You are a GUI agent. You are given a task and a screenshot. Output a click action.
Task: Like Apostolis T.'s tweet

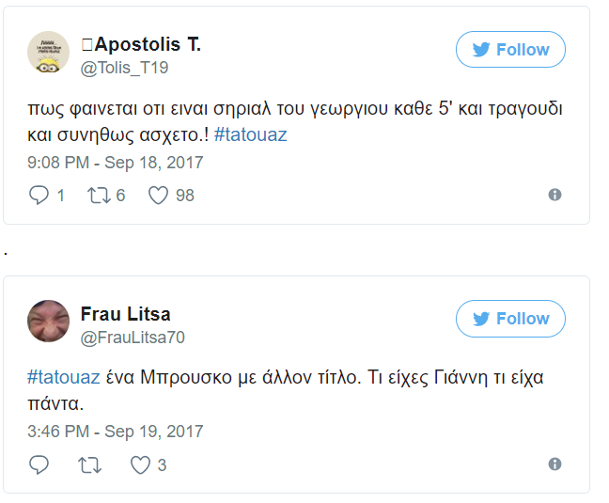coord(158,195)
